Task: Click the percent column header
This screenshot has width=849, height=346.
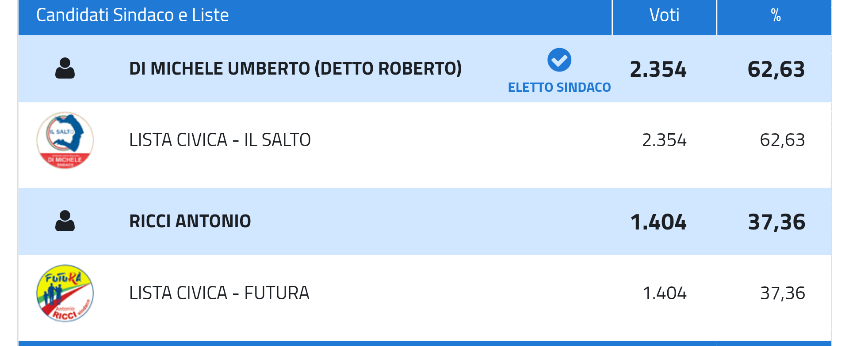Action: pos(776,15)
